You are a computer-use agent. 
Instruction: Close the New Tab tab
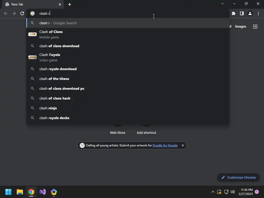60,4
